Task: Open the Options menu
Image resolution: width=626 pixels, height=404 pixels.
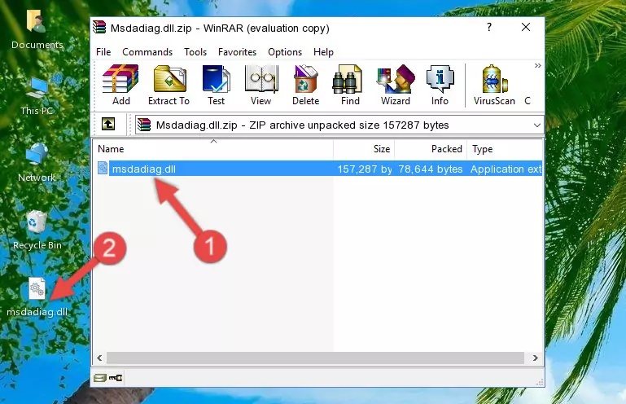Action: tap(285, 52)
